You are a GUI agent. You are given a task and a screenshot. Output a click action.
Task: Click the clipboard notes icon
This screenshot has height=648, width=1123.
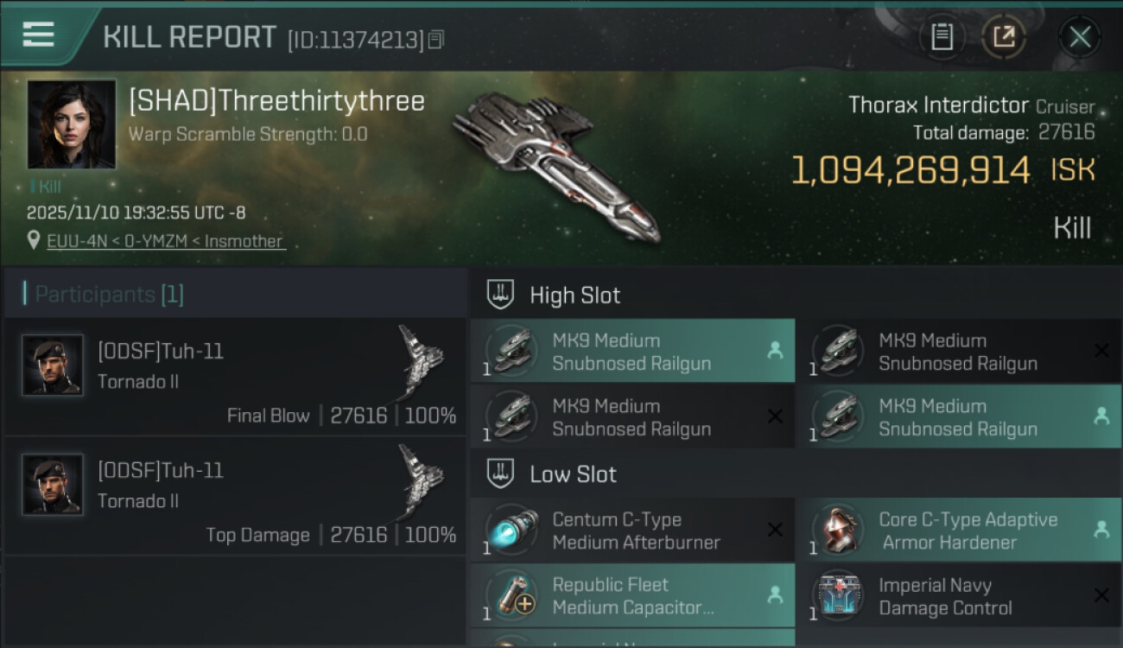point(942,37)
